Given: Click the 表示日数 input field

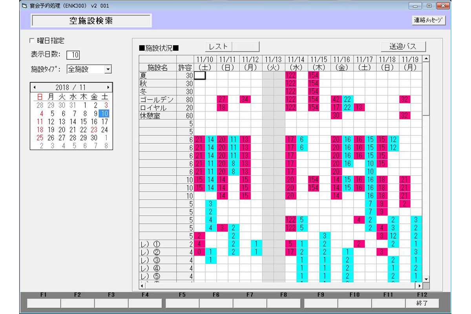Looking at the screenshot, I should coord(73,55).
